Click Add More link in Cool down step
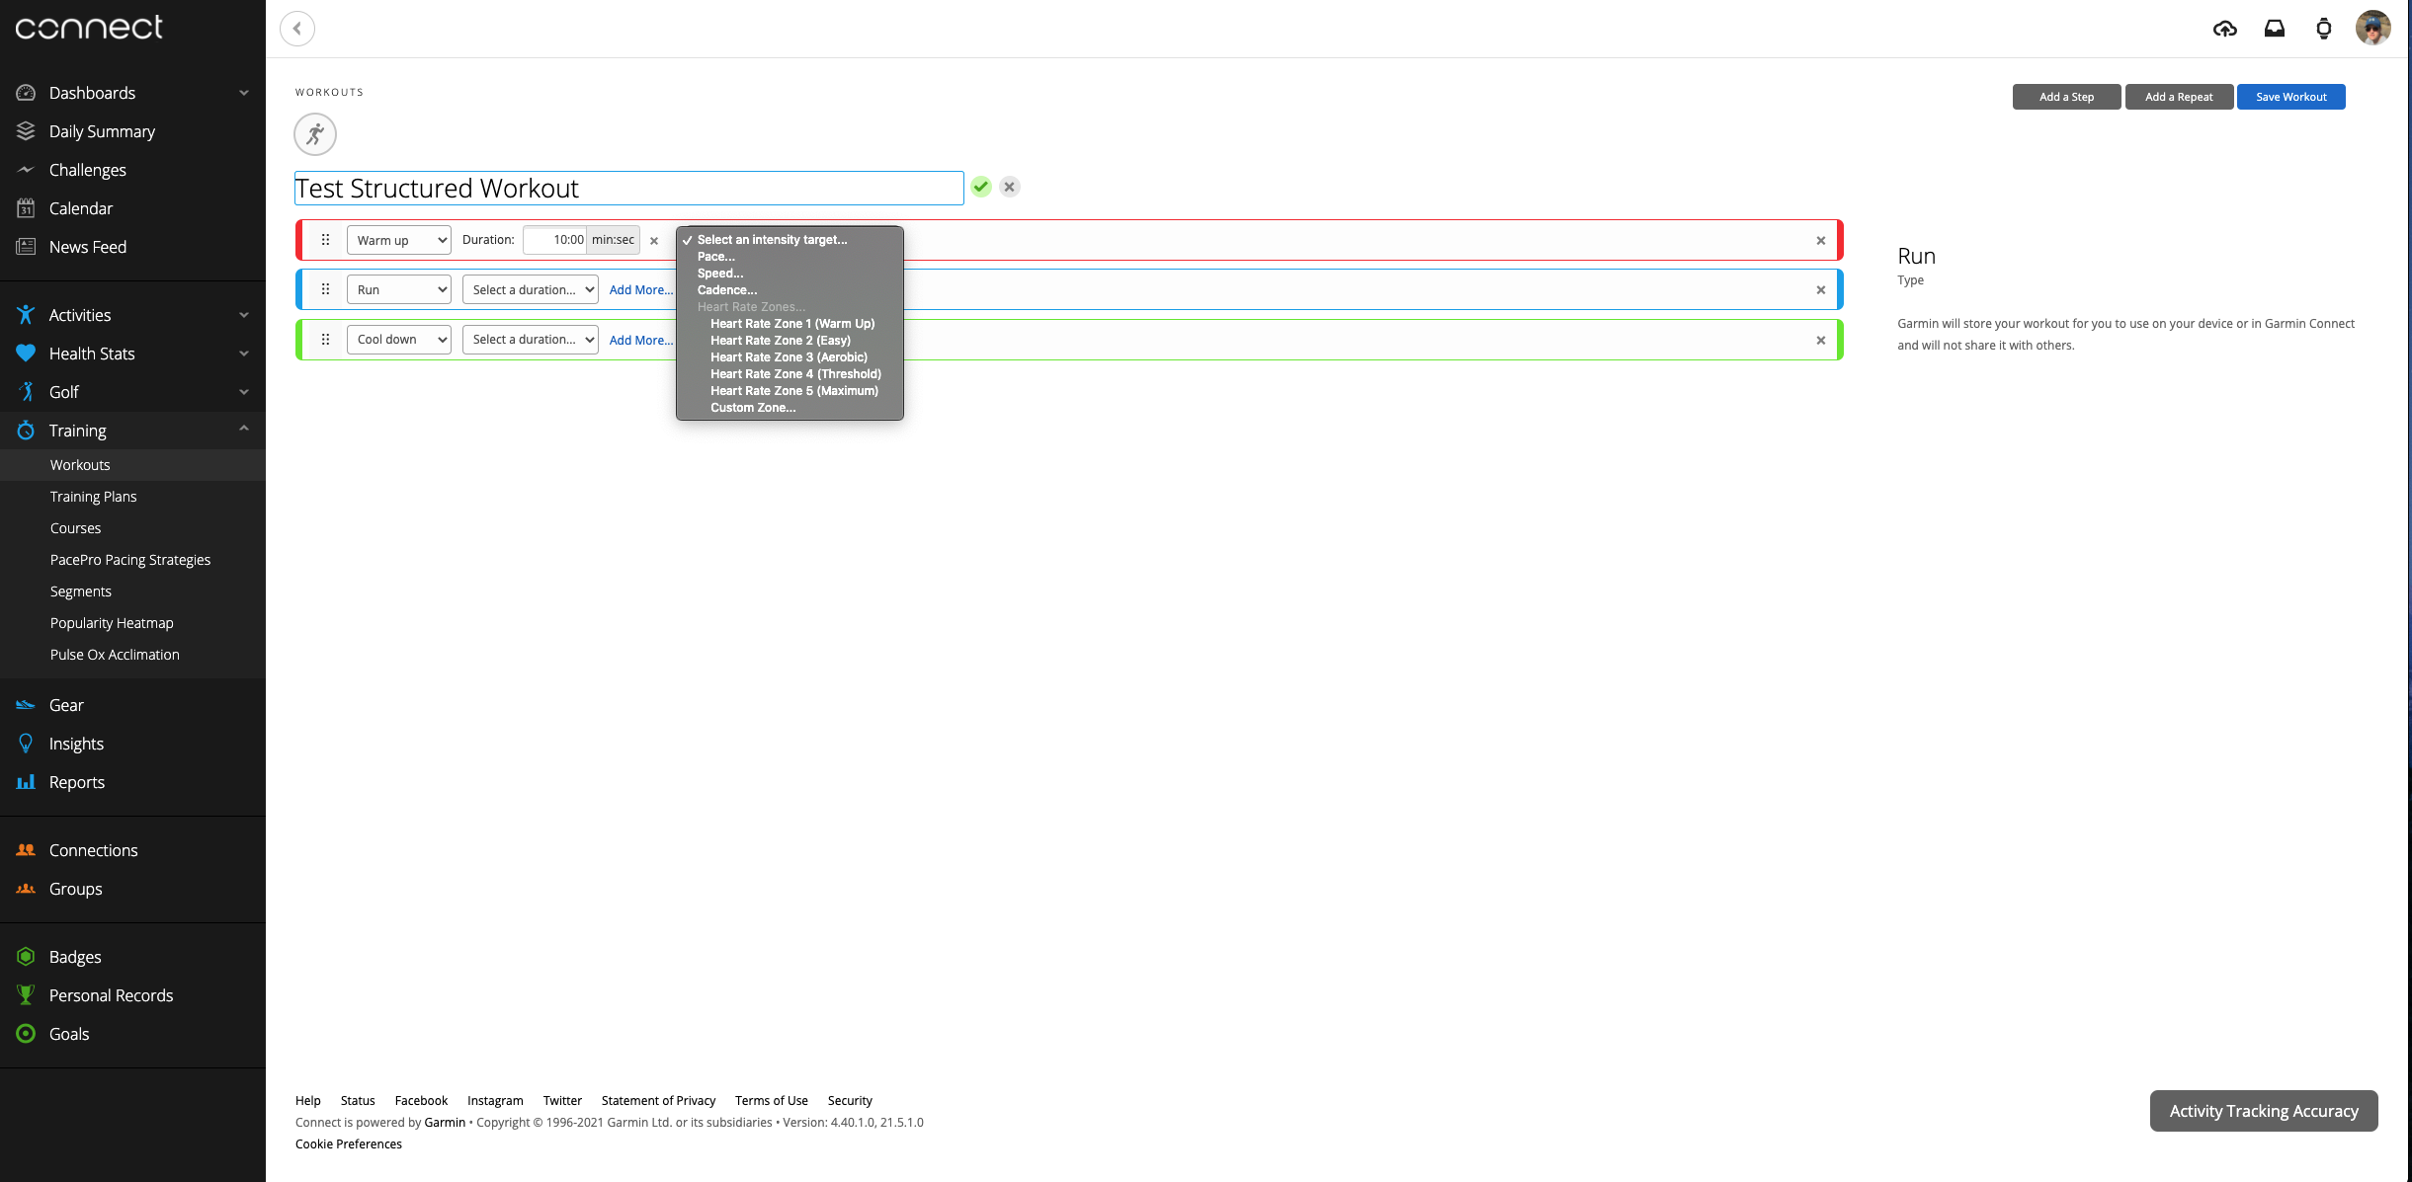This screenshot has height=1182, width=2412. 640,341
